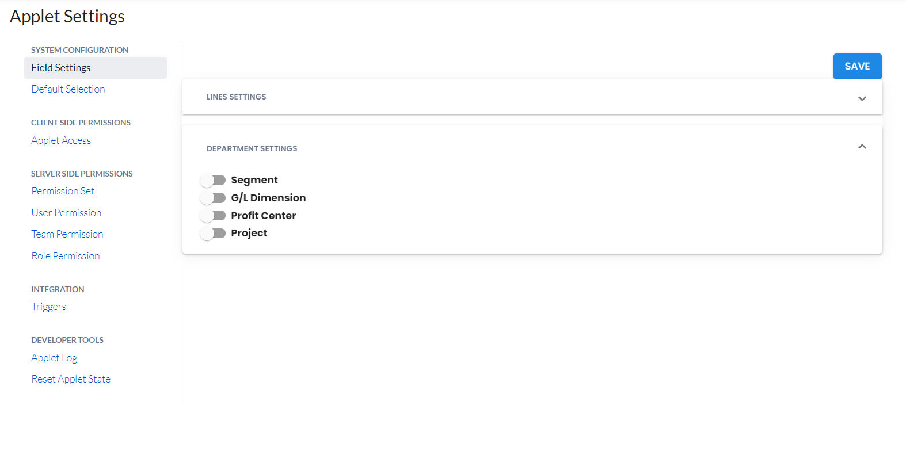
Task: Enable the Project toggle
Action: tap(212, 234)
